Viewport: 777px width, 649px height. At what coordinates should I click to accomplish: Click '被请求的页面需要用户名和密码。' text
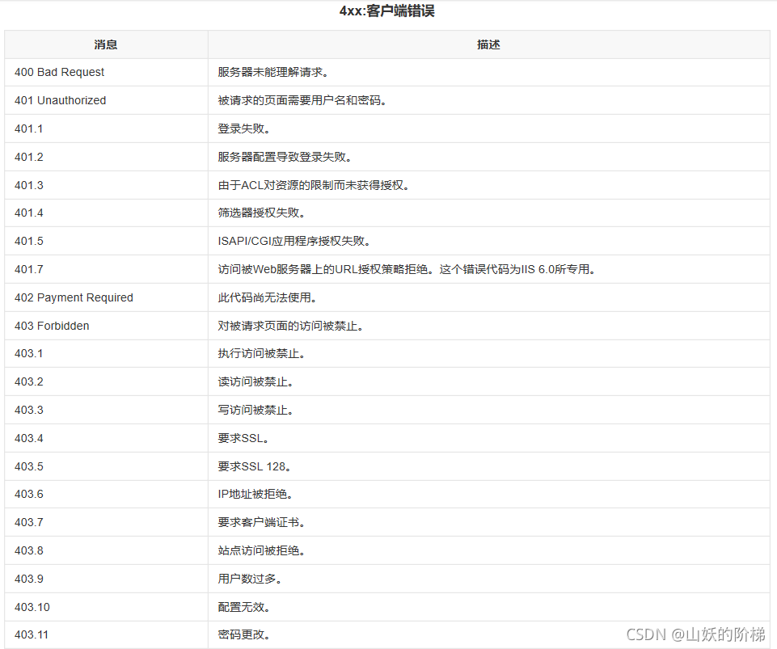pos(302,100)
